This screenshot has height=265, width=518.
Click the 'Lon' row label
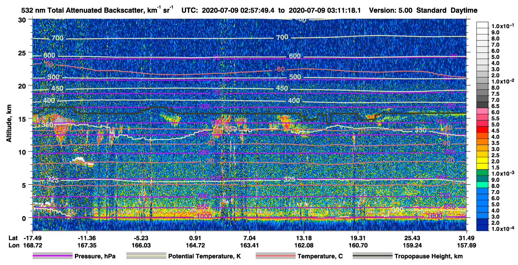(x=14, y=245)
